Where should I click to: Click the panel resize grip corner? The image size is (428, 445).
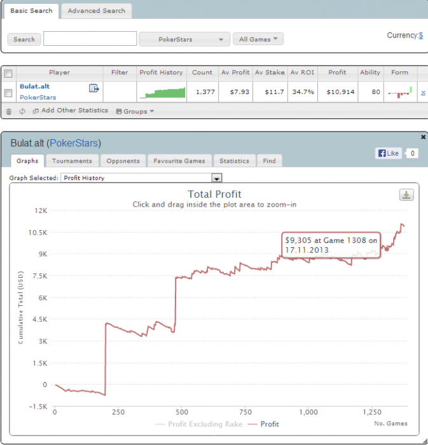point(425,441)
